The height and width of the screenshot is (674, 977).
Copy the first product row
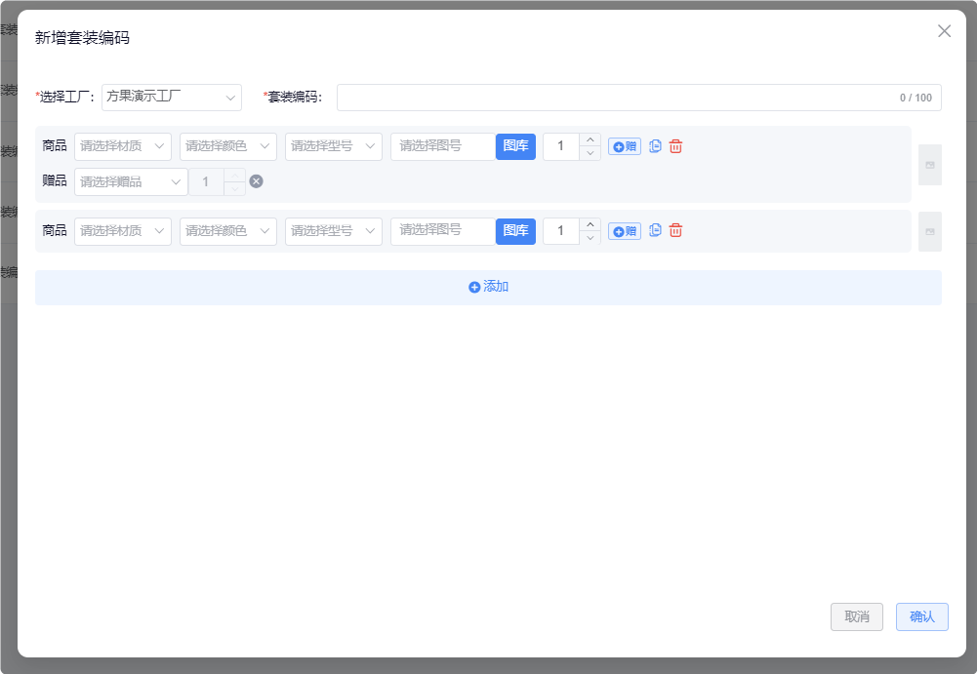(x=655, y=145)
